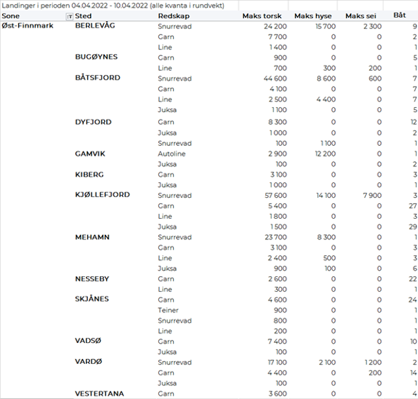Image resolution: width=418 pixels, height=399 pixels.
Task: Open the Sone column filter icon
Action: (70, 16)
